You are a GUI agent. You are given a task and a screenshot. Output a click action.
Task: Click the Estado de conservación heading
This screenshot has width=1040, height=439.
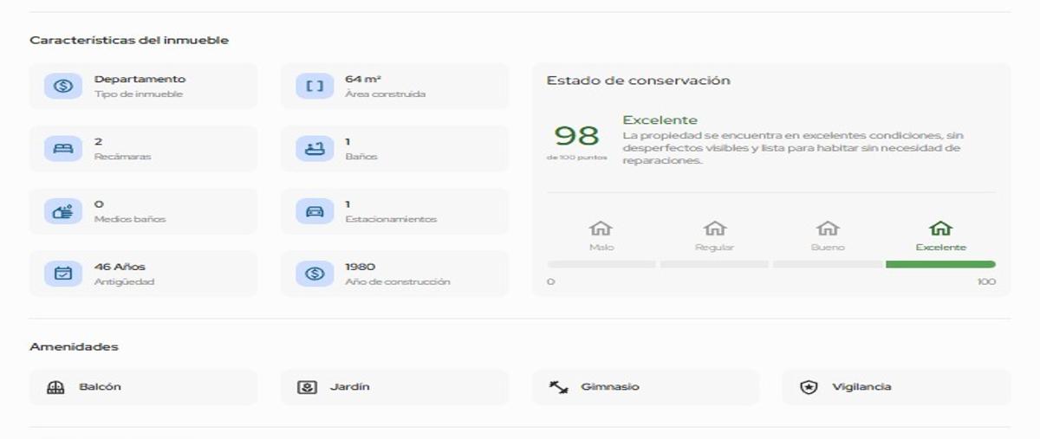pyautogui.click(x=638, y=81)
